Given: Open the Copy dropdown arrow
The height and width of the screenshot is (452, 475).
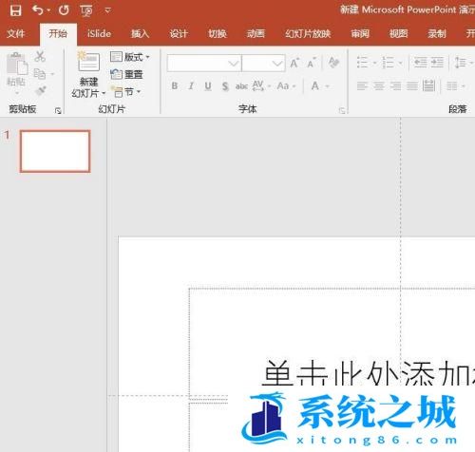Looking at the screenshot, I should [52, 74].
